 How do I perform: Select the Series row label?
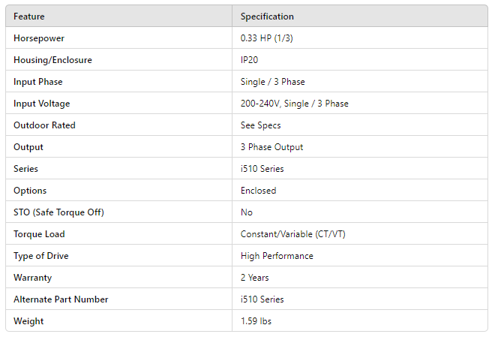(25, 169)
